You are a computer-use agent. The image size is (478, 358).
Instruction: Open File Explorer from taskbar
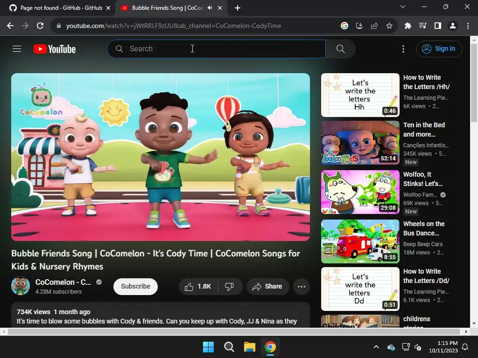coord(249,347)
